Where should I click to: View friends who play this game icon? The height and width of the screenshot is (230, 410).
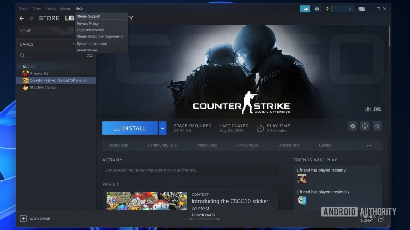(x=367, y=109)
